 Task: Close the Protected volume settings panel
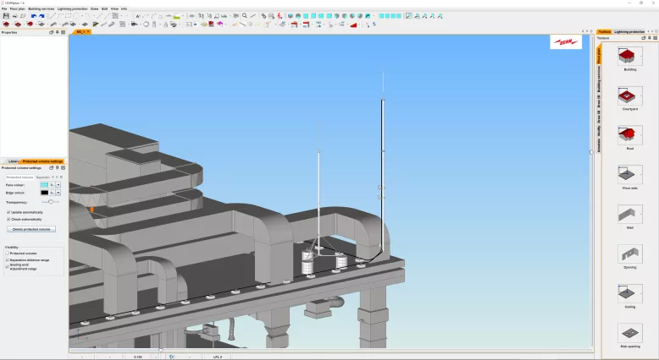coord(63,167)
